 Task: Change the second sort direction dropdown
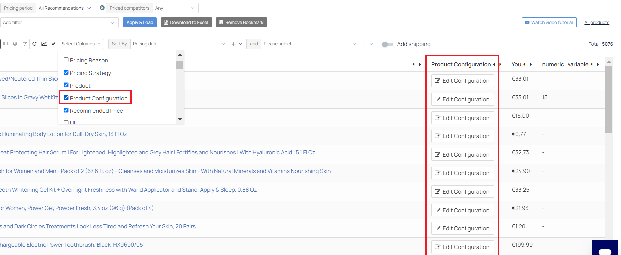tap(368, 44)
